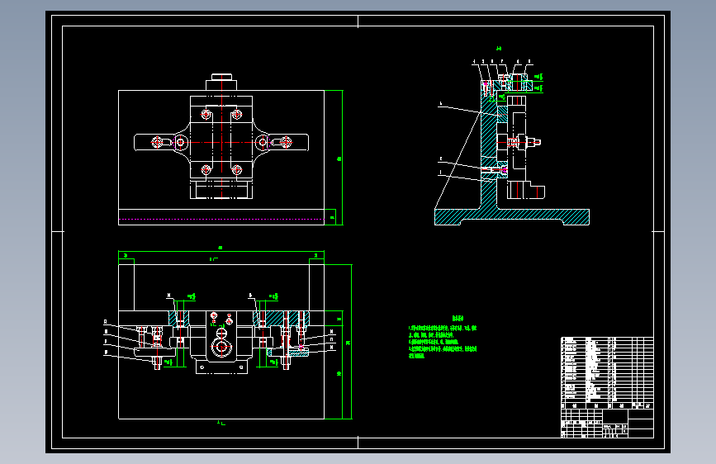Click the top plan view of the fixture

(221, 149)
